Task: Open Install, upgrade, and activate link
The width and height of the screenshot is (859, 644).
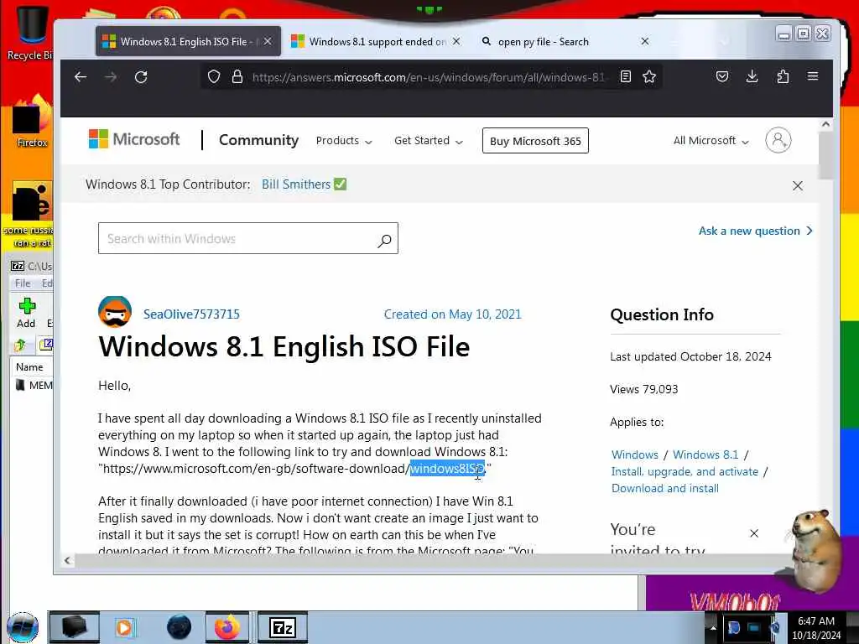Action: click(685, 471)
